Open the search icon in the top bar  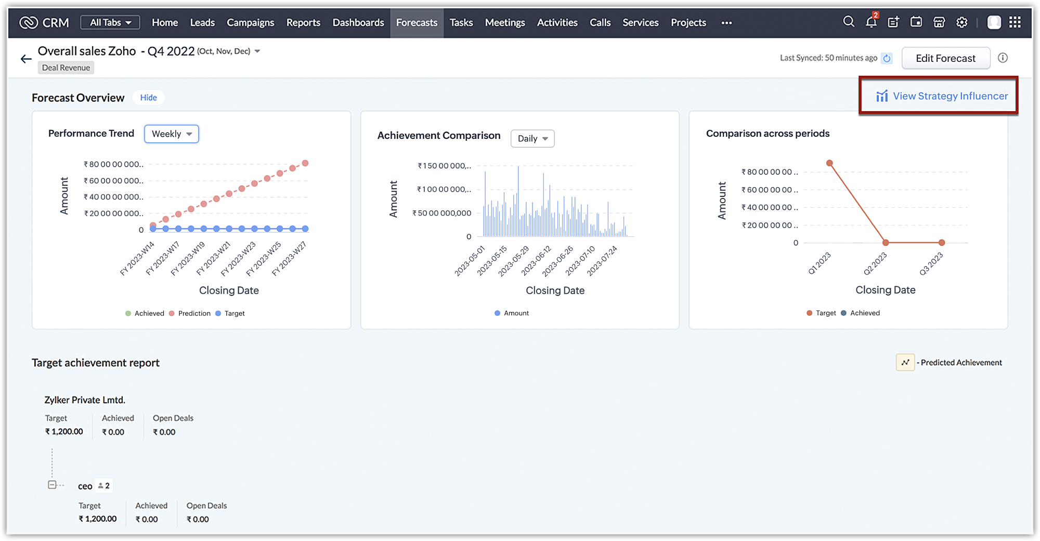coord(849,22)
